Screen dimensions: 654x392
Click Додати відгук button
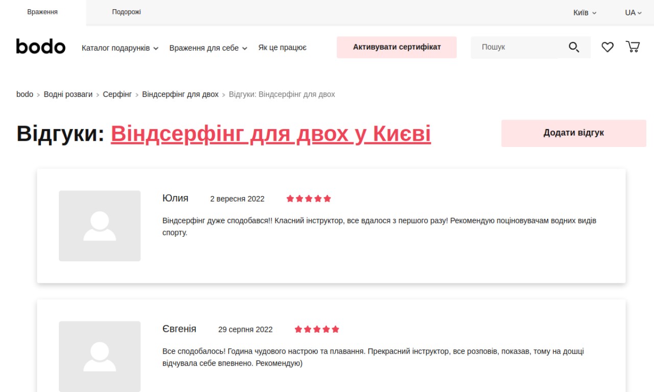[x=574, y=133]
